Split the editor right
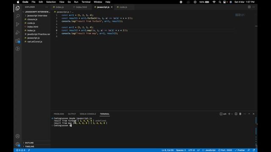Image resolution: width=271 pixels, height=152 pixels. (x=249, y=7)
